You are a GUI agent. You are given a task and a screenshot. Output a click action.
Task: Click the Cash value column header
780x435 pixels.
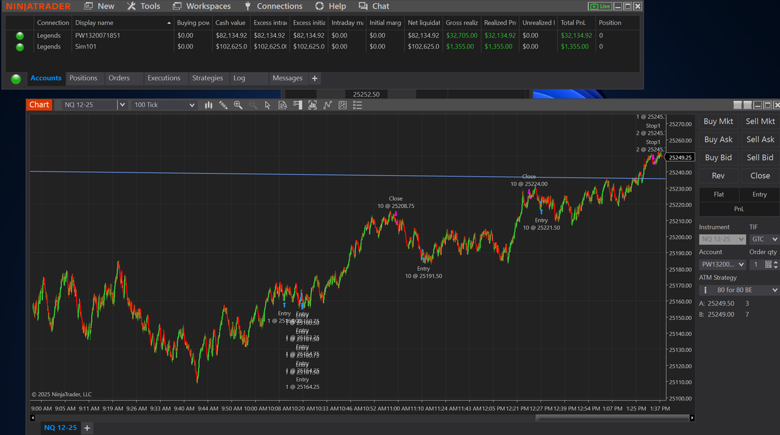pos(230,23)
